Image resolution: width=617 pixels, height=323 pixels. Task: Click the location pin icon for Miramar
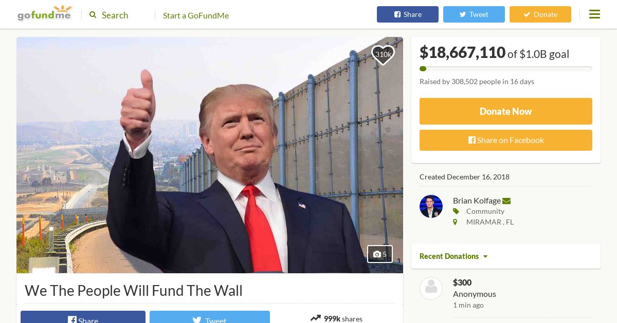pos(455,222)
